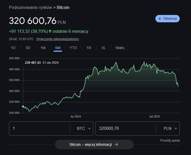Image resolution: width=191 pixels, height=155 pixels.
Task: Open the PLN currency dropdown arrow
Action: 176,129
